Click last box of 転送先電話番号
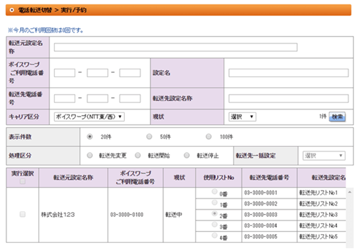 coord(130,98)
